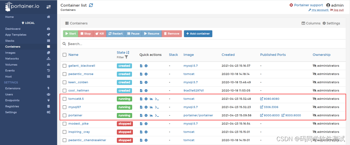Open logs icon for tomcat8.5
This screenshot has height=145, width=350.
click(x=141, y=99)
